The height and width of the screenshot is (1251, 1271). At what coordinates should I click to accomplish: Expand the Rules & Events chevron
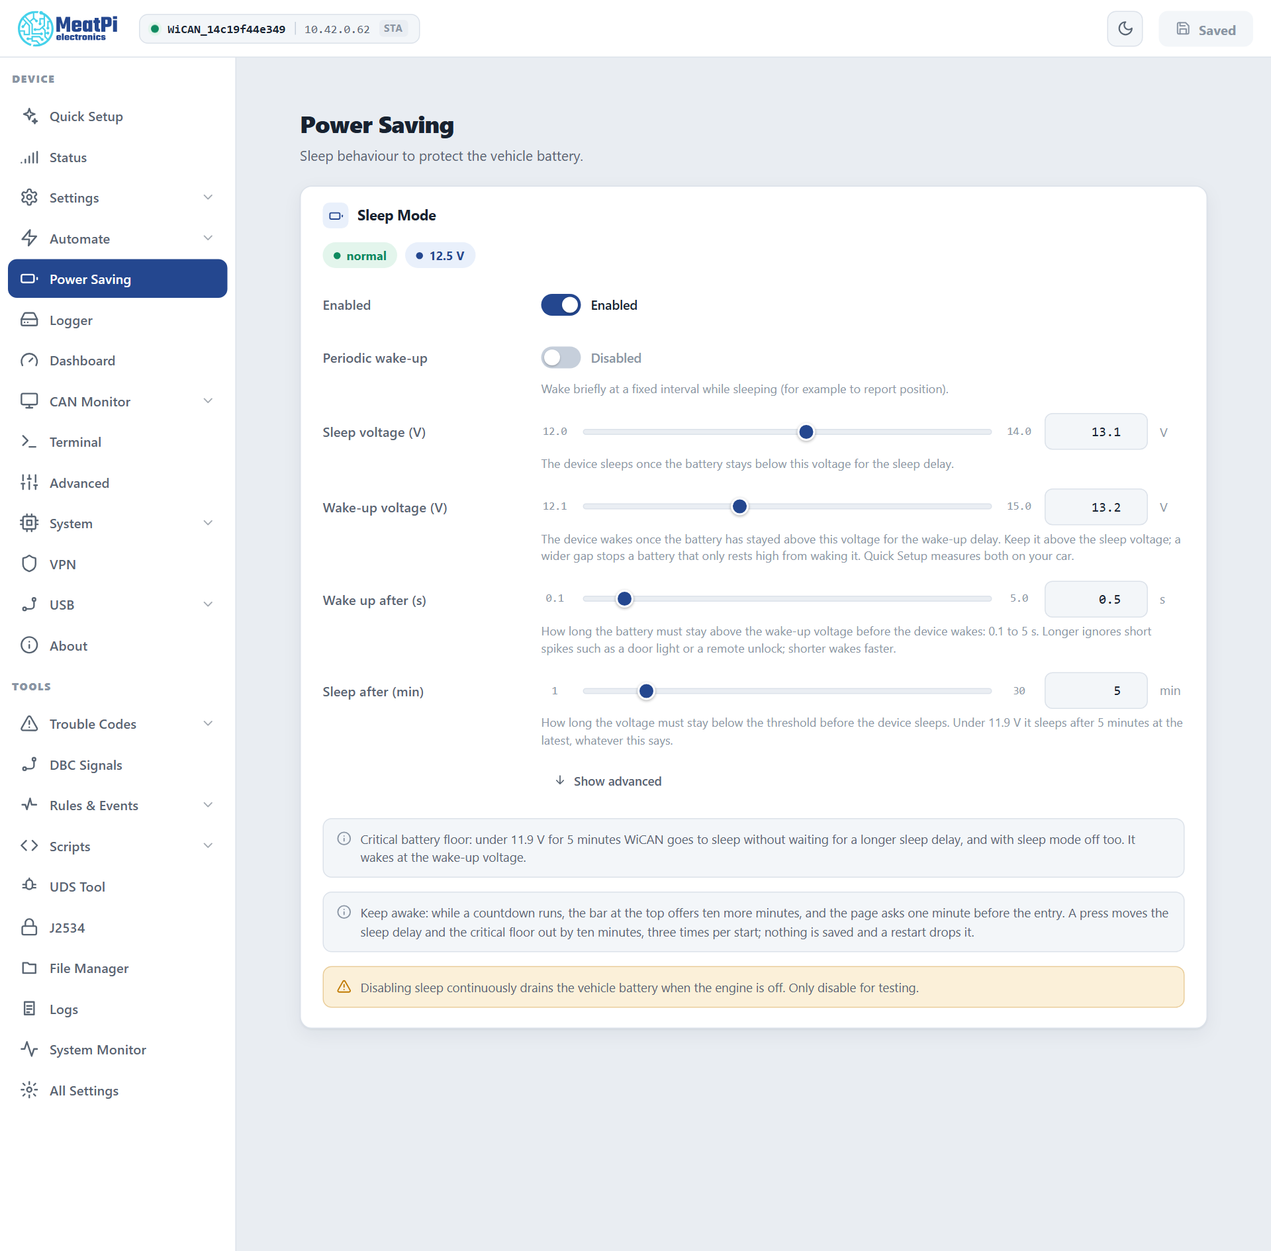pos(208,805)
